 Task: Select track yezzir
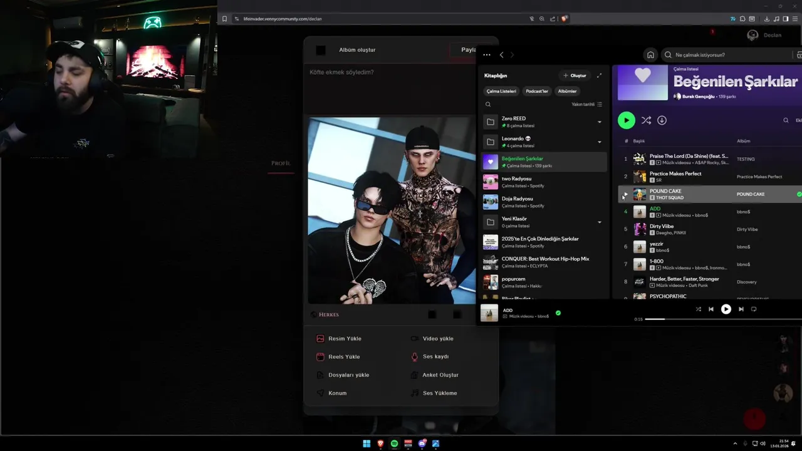pos(709,247)
